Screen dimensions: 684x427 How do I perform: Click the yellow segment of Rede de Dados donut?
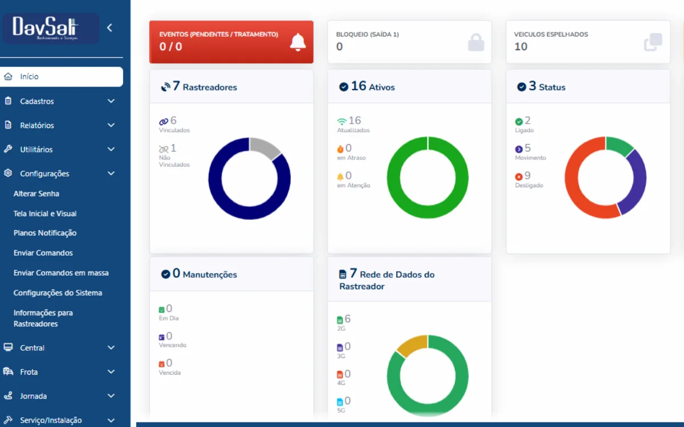pyautogui.click(x=412, y=344)
